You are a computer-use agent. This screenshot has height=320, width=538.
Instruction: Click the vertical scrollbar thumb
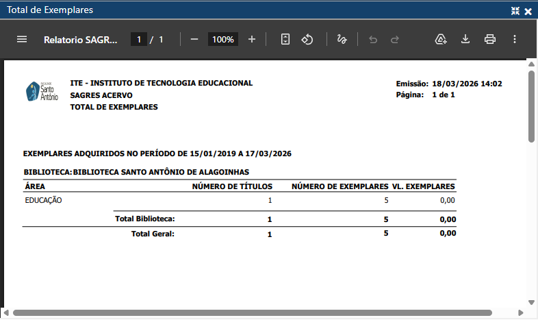tap(531, 106)
